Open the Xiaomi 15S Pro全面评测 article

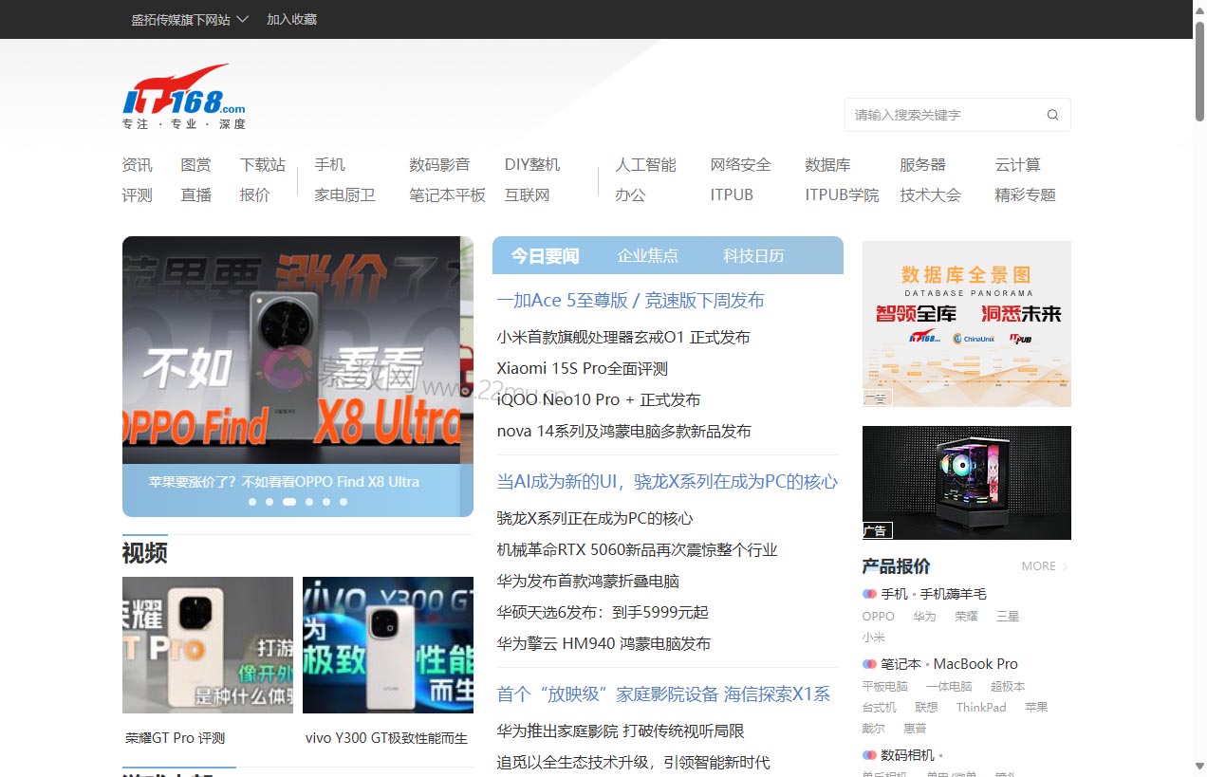582,368
